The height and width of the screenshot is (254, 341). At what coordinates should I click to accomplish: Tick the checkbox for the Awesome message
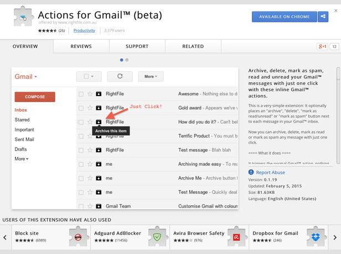(81, 94)
